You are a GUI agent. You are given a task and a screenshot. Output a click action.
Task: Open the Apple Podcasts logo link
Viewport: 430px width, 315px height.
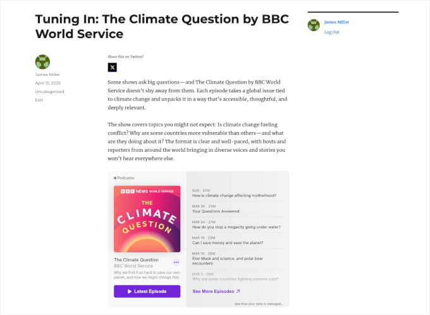point(124,178)
